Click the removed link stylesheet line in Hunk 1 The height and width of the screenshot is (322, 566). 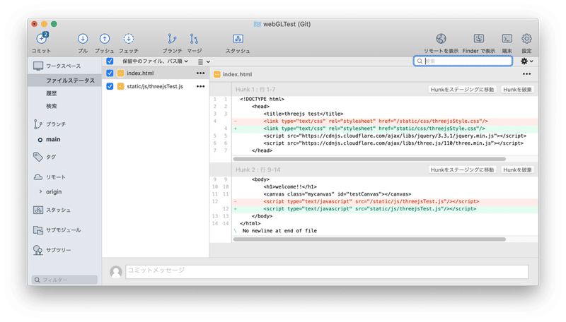[385, 121]
